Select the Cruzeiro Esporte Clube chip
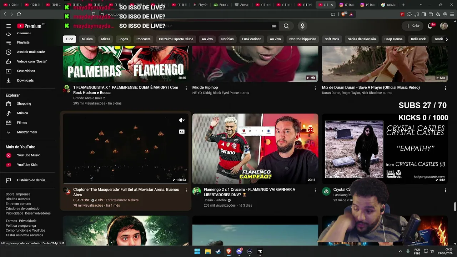The image size is (457, 257). coord(176,39)
